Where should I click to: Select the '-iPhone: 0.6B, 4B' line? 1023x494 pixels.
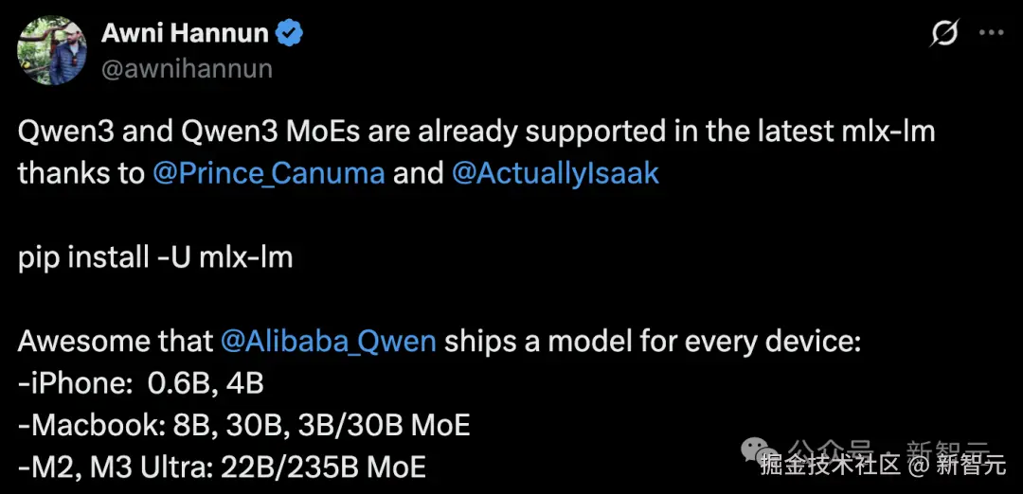(140, 383)
